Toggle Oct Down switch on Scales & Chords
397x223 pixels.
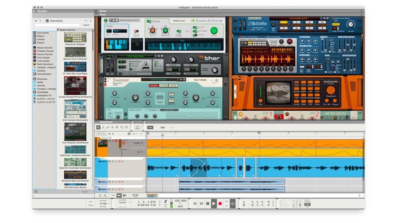195,31
